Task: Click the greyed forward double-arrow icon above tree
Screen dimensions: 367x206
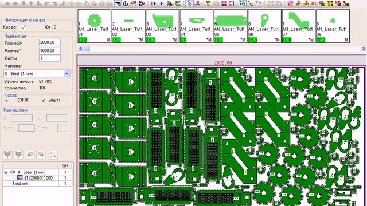Action: click(x=41, y=154)
